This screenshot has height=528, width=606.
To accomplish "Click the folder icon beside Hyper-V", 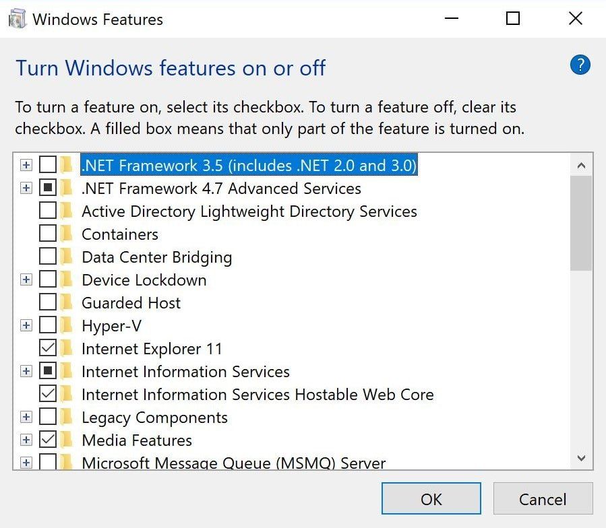I will (66, 326).
